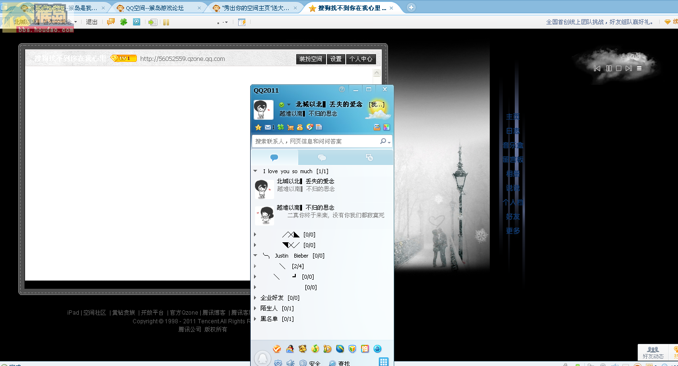Click the 黄钻贵族 footer link
Screen dimensions: 678x366
pos(124,313)
